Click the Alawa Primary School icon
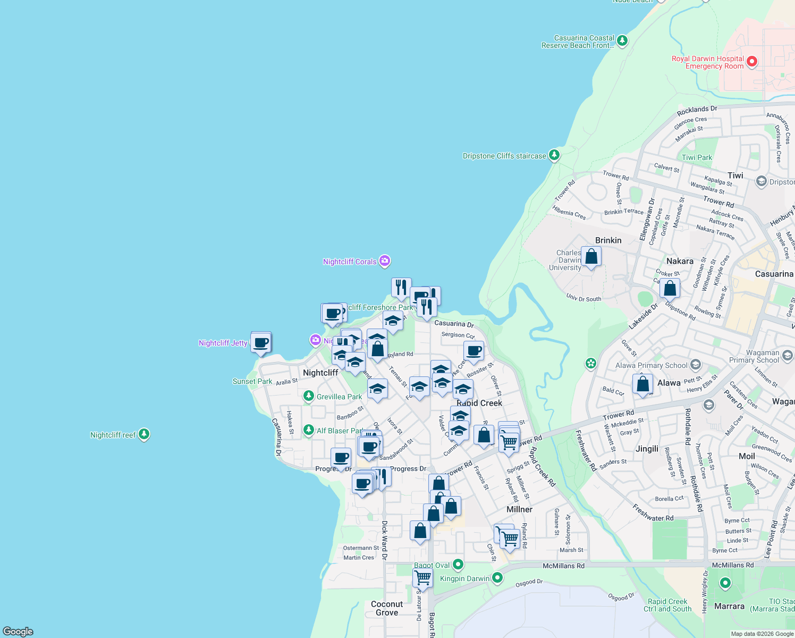Image resolution: width=795 pixels, height=638 pixels. pos(696,365)
